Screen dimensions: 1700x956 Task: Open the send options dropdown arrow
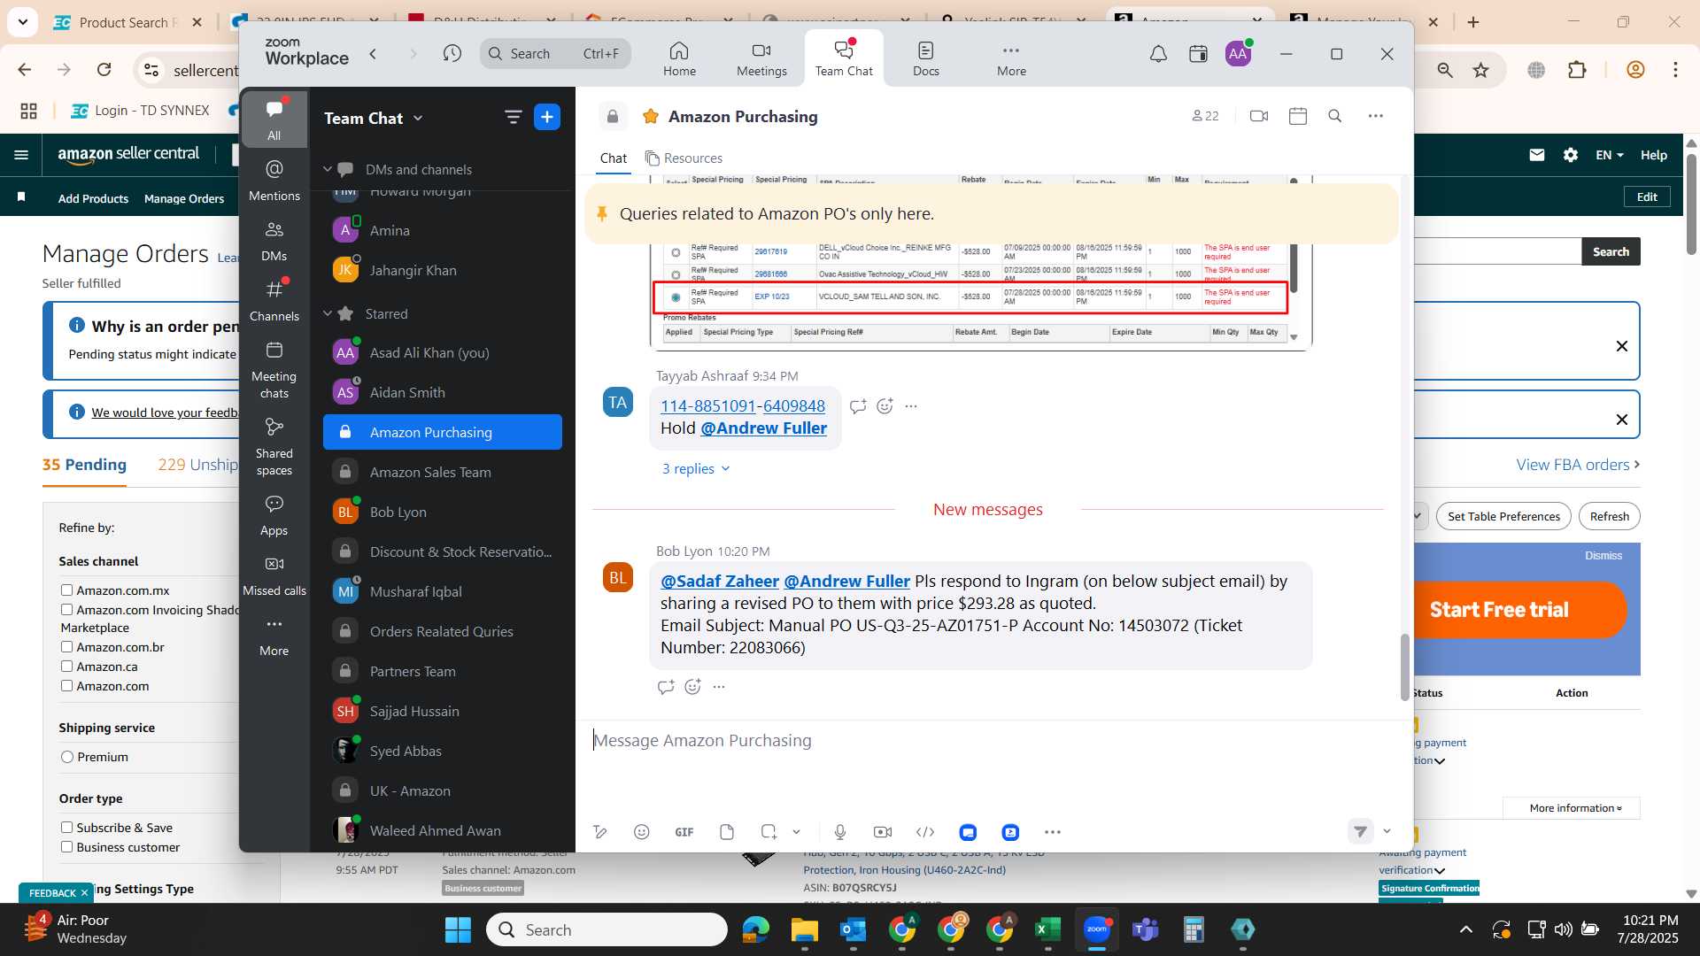(1387, 831)
